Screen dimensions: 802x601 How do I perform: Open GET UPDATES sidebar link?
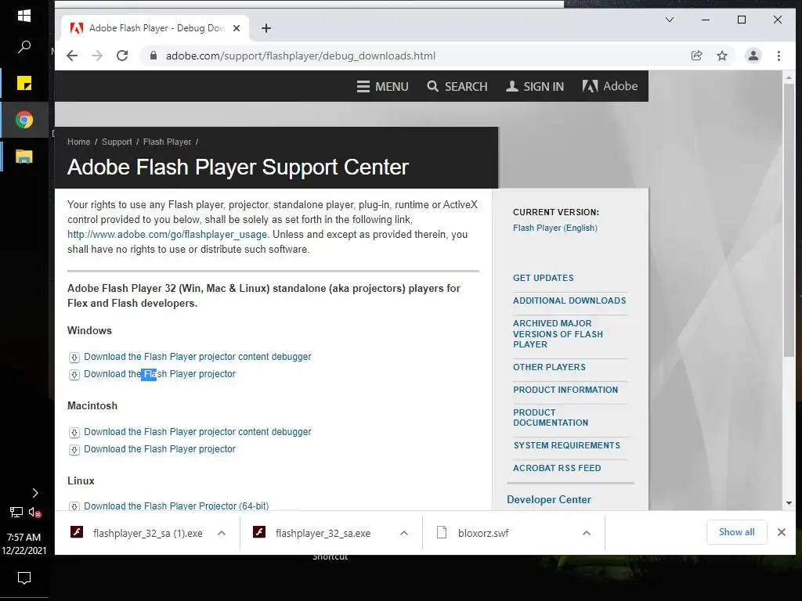coord(544,278)
